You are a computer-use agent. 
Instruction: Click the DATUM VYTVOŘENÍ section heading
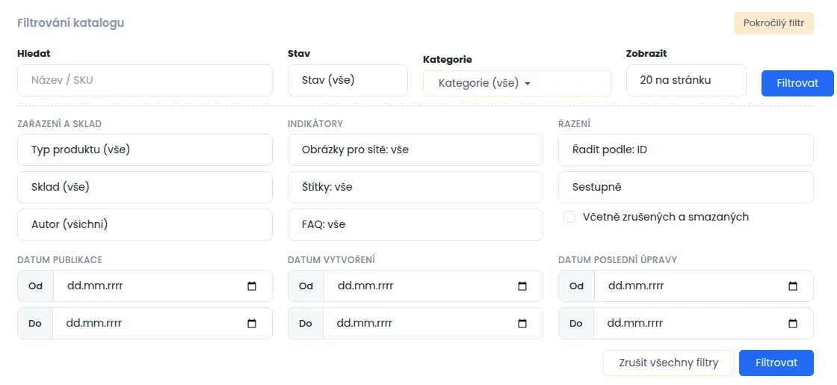pos(331,260)
